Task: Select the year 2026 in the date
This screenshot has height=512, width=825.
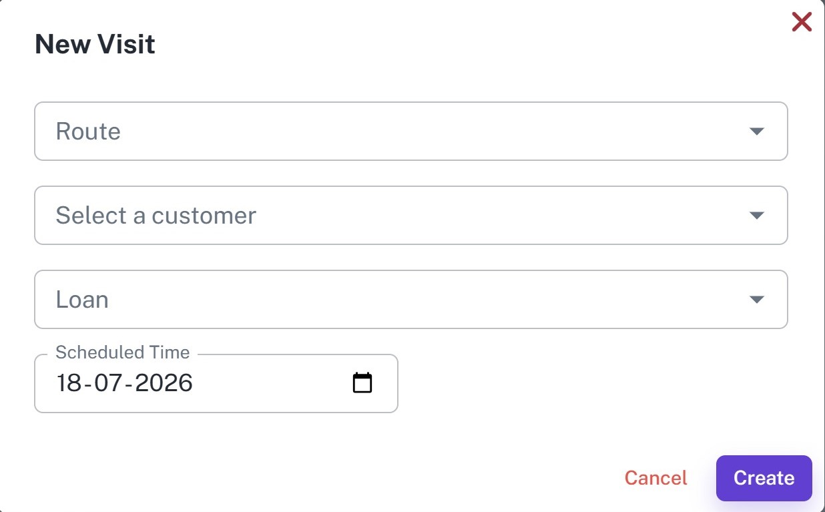Action: 164,383
